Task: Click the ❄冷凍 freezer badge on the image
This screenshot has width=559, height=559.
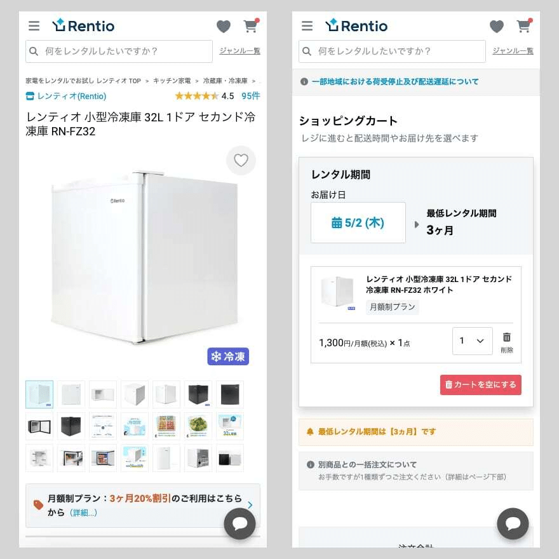Action: (229, 356)
